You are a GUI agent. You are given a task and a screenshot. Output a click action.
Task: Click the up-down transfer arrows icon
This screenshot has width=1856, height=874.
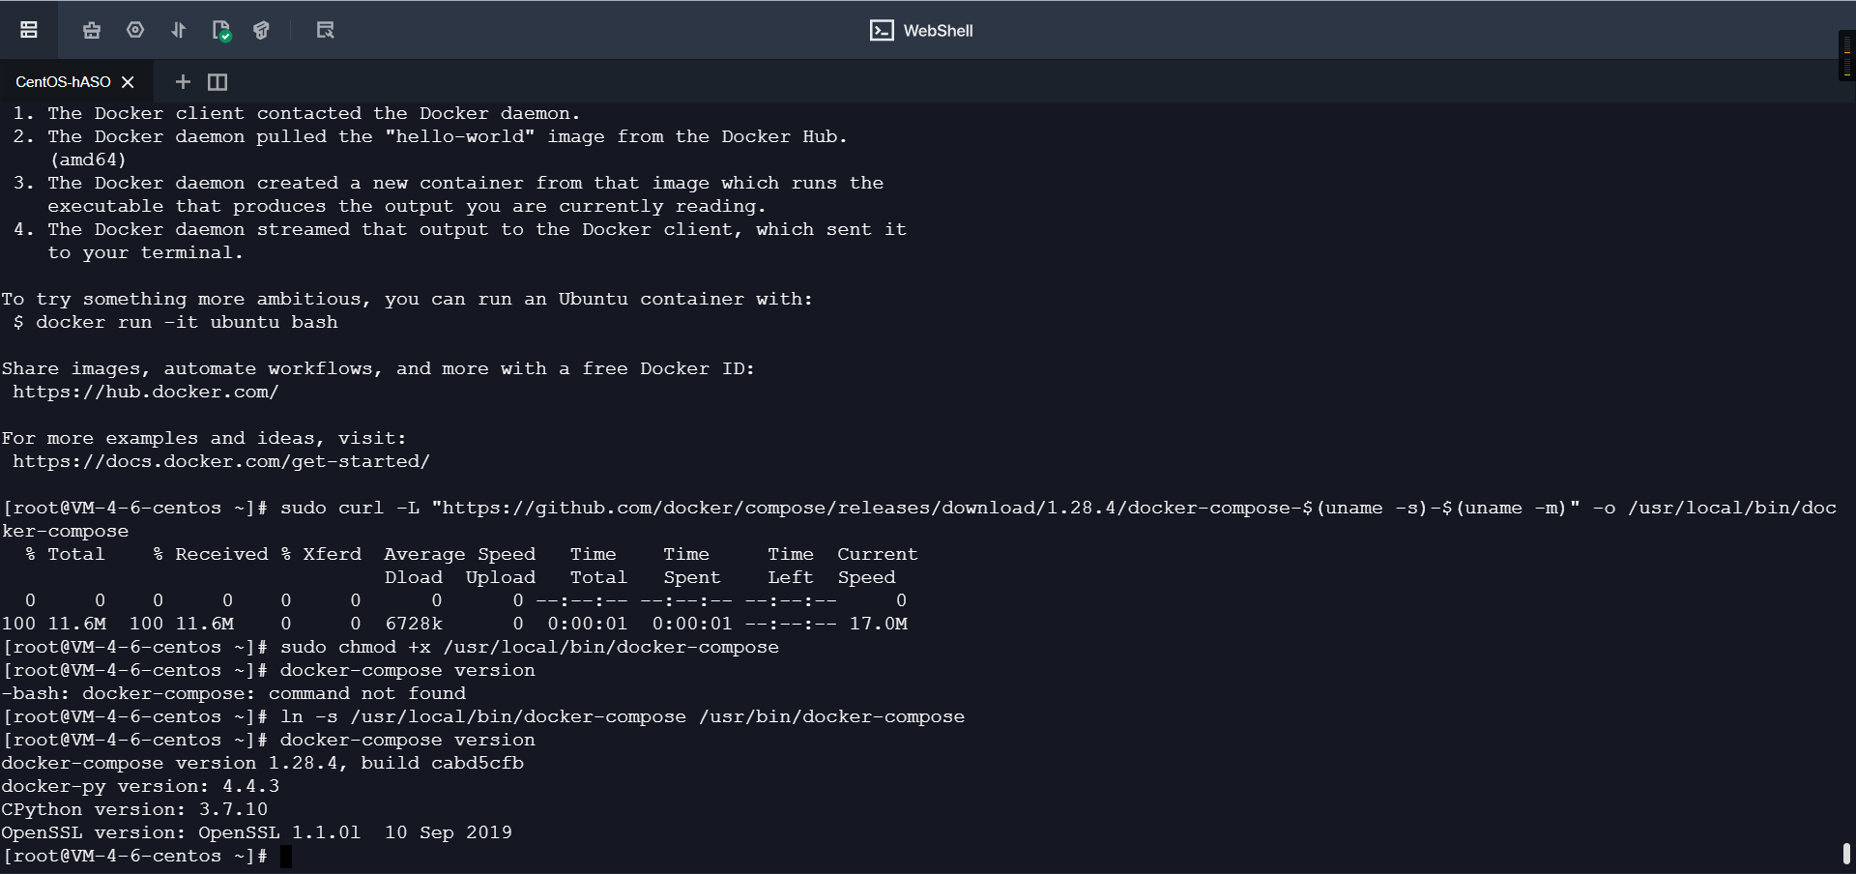tap(178, 30)
